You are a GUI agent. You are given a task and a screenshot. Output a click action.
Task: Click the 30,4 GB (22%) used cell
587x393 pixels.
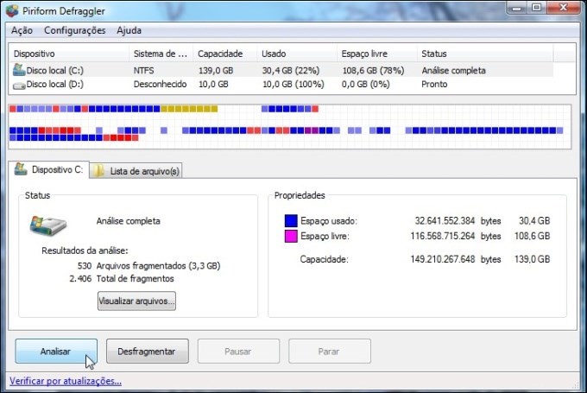(x=291, y=71)
